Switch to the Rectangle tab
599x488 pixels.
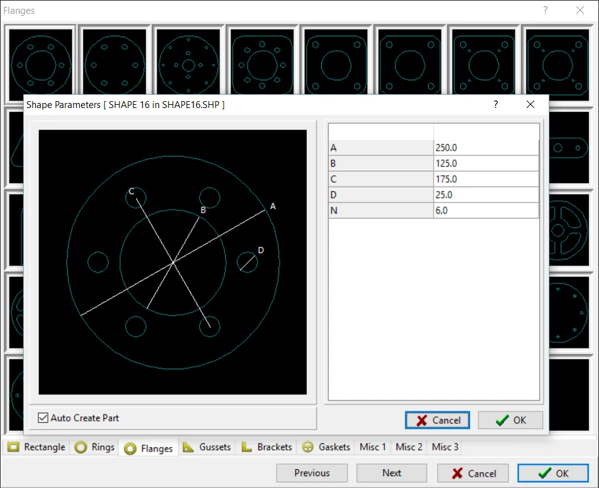point(36,447)
